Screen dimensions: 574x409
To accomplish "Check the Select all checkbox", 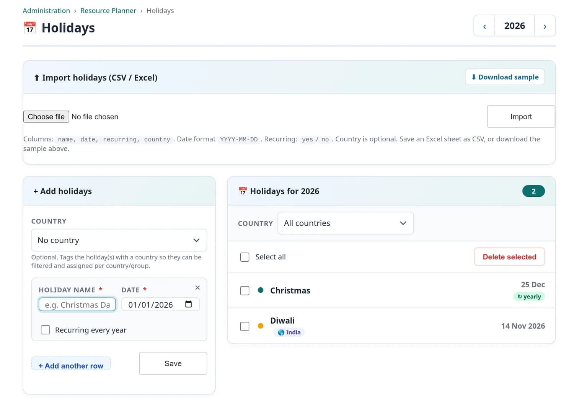I will 245,257.
